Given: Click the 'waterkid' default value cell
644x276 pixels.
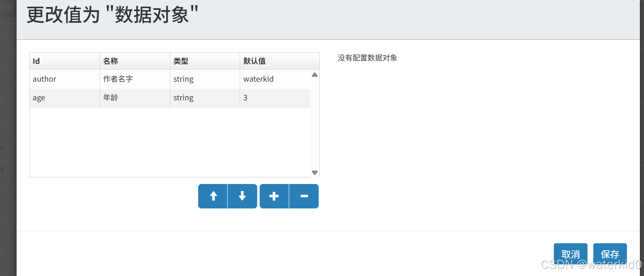Looking at the screenshot, I should pyautogui.click(x=275, y=79).
